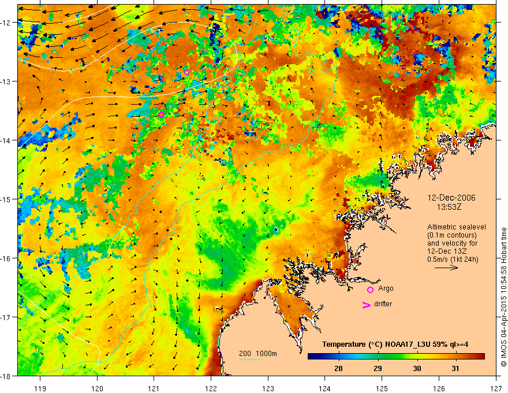Click the '125' longitude axis label
Viewport: 508px width, 393px height.
point(382,388)
